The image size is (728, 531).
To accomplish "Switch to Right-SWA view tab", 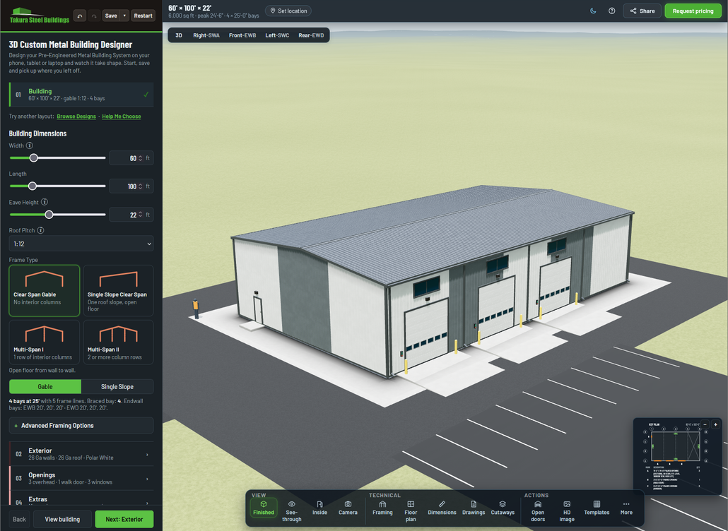I will click(x=206, y=35).
